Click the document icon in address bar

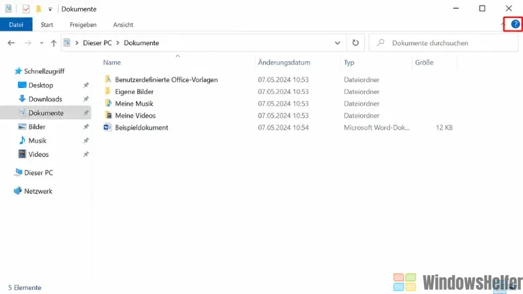click(x=67, y=42)
